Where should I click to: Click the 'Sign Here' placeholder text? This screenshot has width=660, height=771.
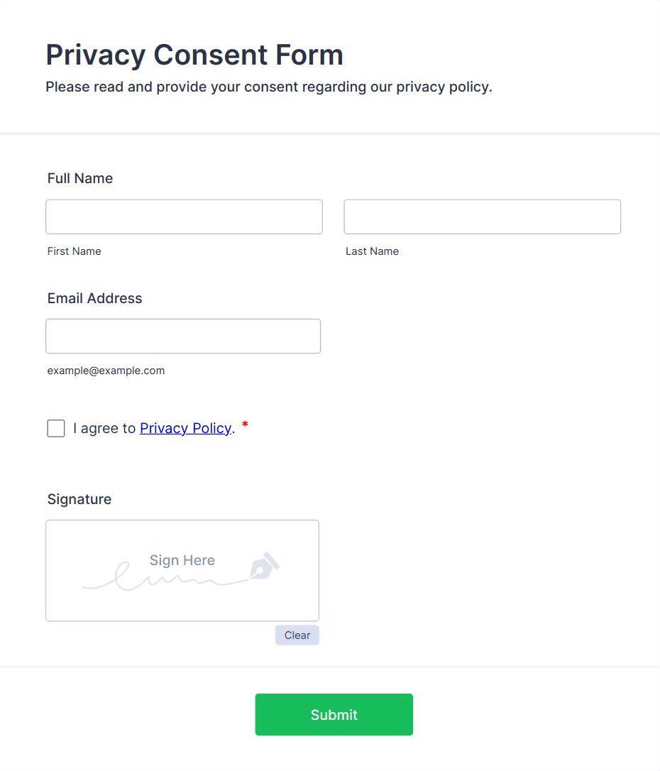[x=182, y=560]
